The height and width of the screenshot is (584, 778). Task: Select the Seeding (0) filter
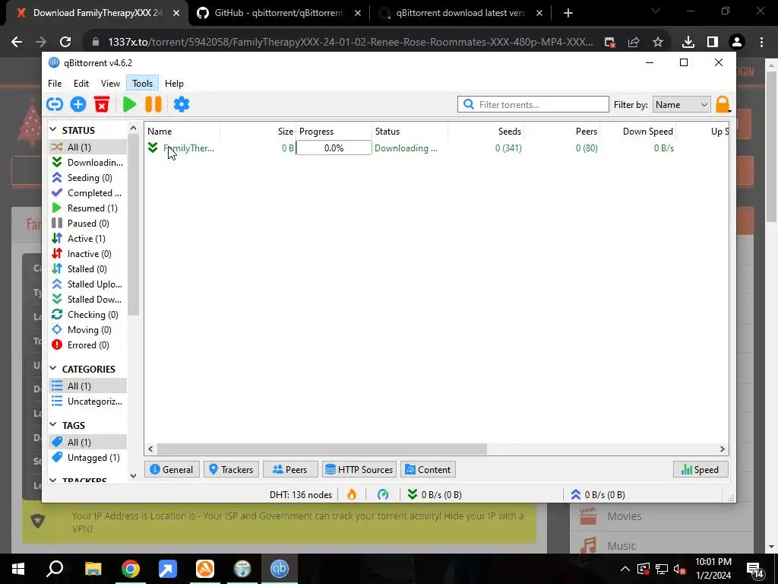(x=88, y=178)
